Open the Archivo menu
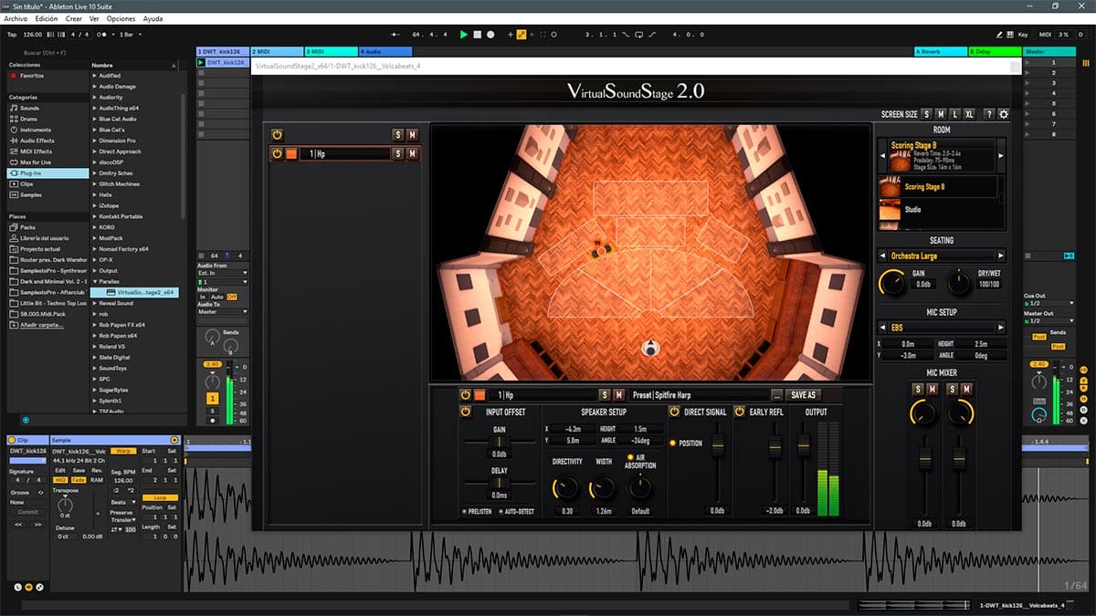 tap(16, 18)
